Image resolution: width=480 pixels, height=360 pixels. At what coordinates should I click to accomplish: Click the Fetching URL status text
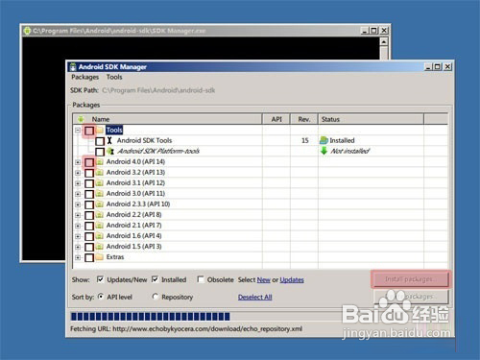pyautogui.click(x=186, y=328)
